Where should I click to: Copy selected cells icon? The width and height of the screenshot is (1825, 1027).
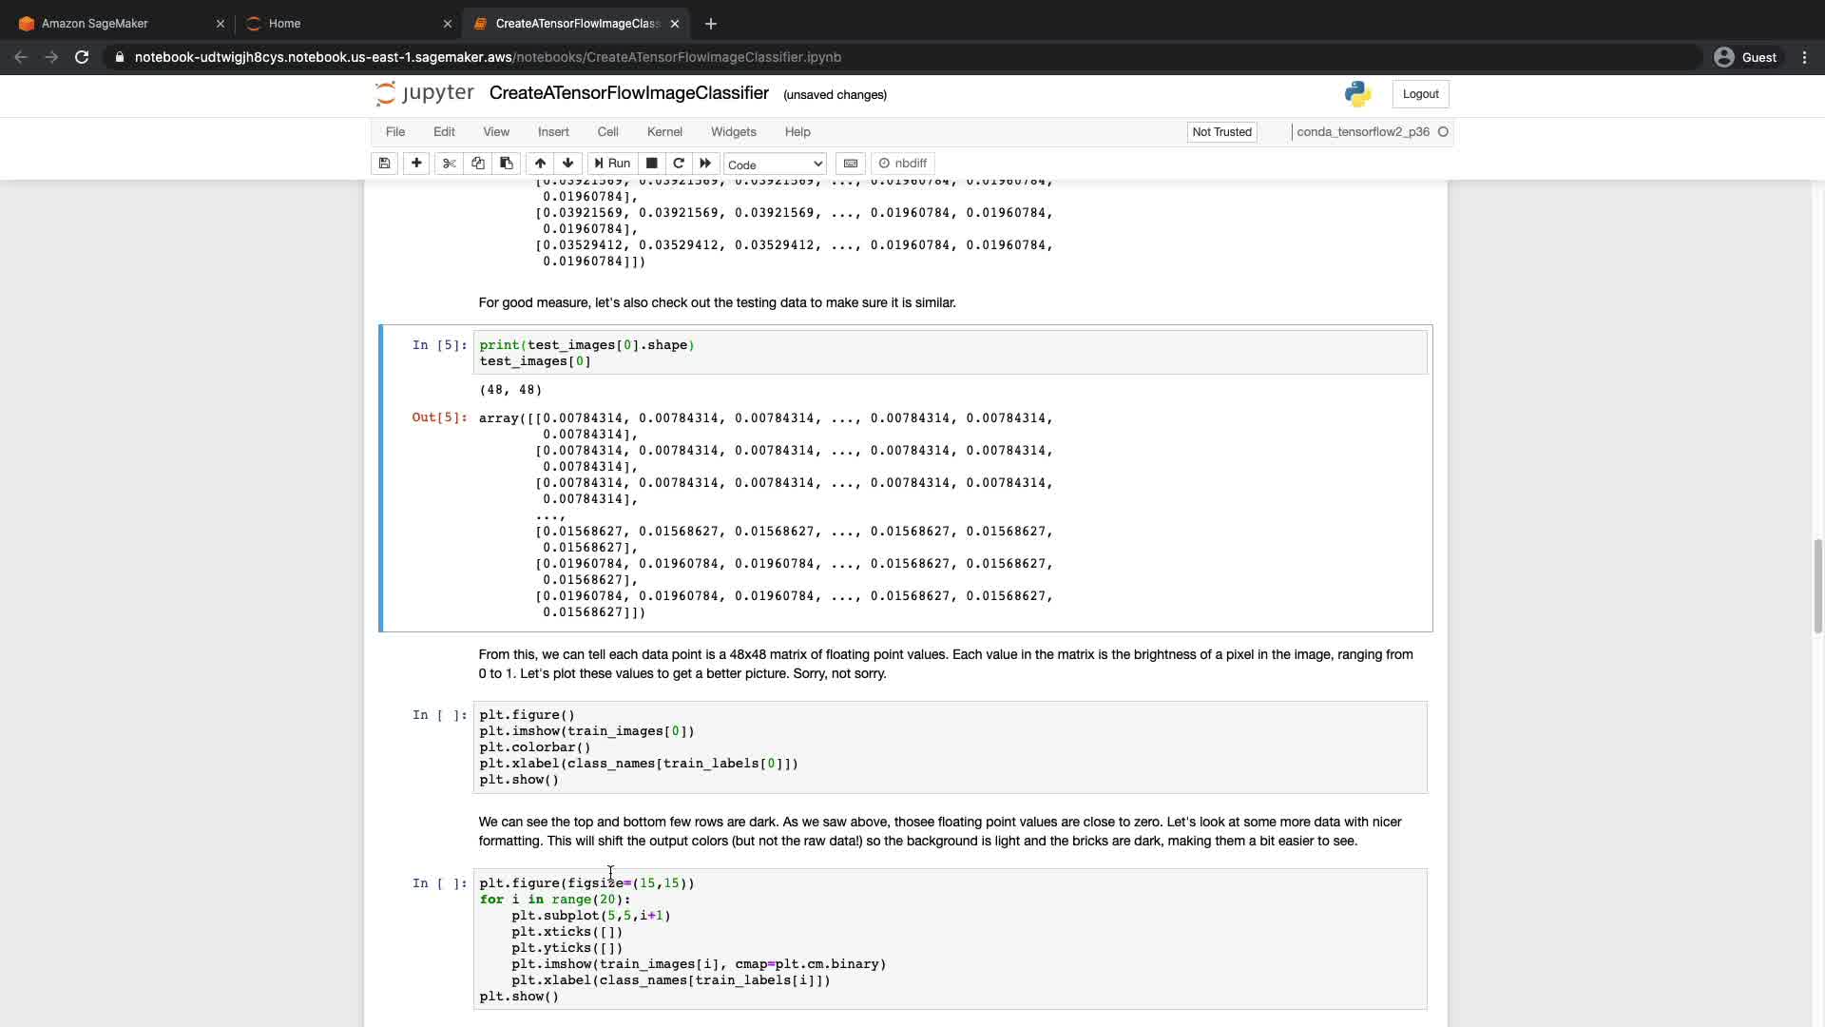(x=478, y=164)
